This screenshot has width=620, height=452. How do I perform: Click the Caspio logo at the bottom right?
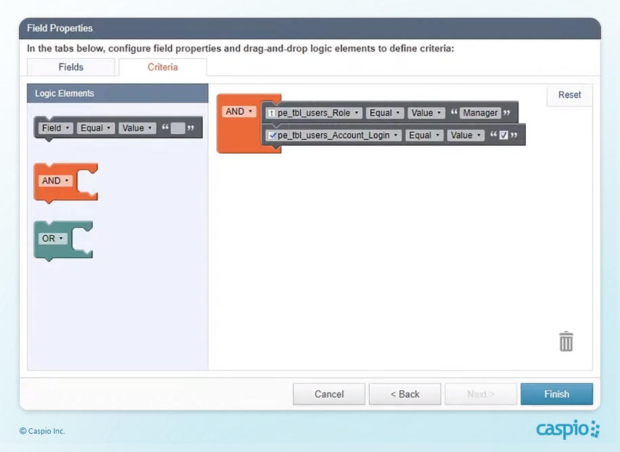(x=568, y=430)
